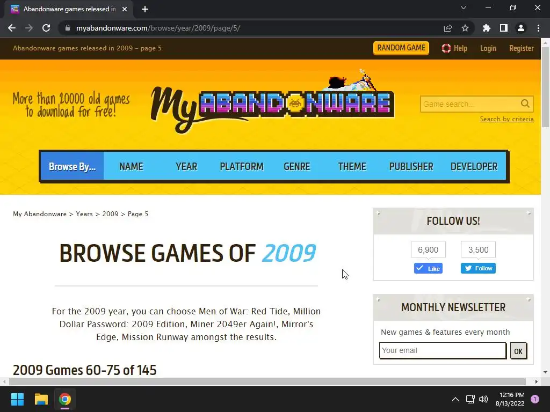This screenshot has height=412, width=550.
Task: Click the RANDOM GAME button
Action: click(401, 48)
